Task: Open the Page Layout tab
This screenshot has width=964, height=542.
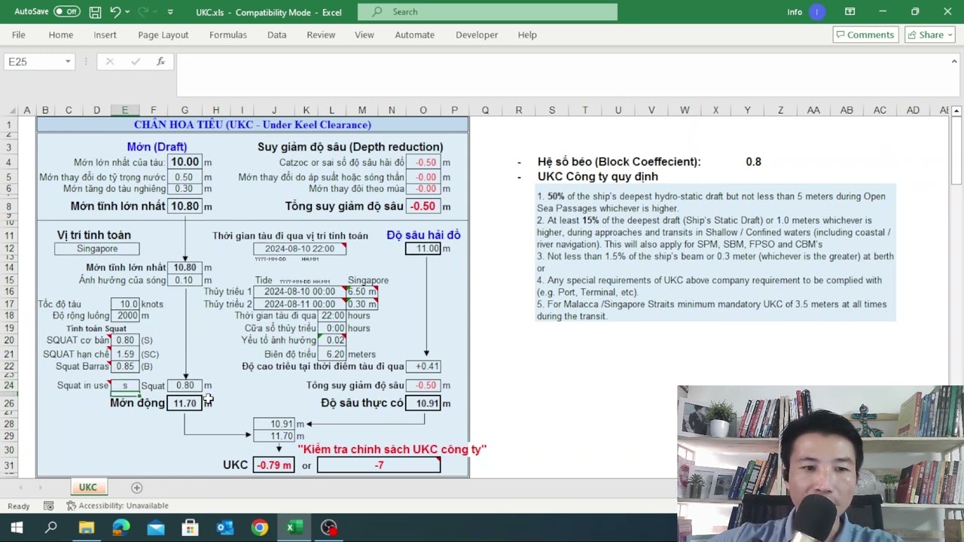Action: coord(163,35)
